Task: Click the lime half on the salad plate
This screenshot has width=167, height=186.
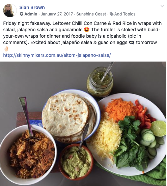Action: click(x=158, y=128)
